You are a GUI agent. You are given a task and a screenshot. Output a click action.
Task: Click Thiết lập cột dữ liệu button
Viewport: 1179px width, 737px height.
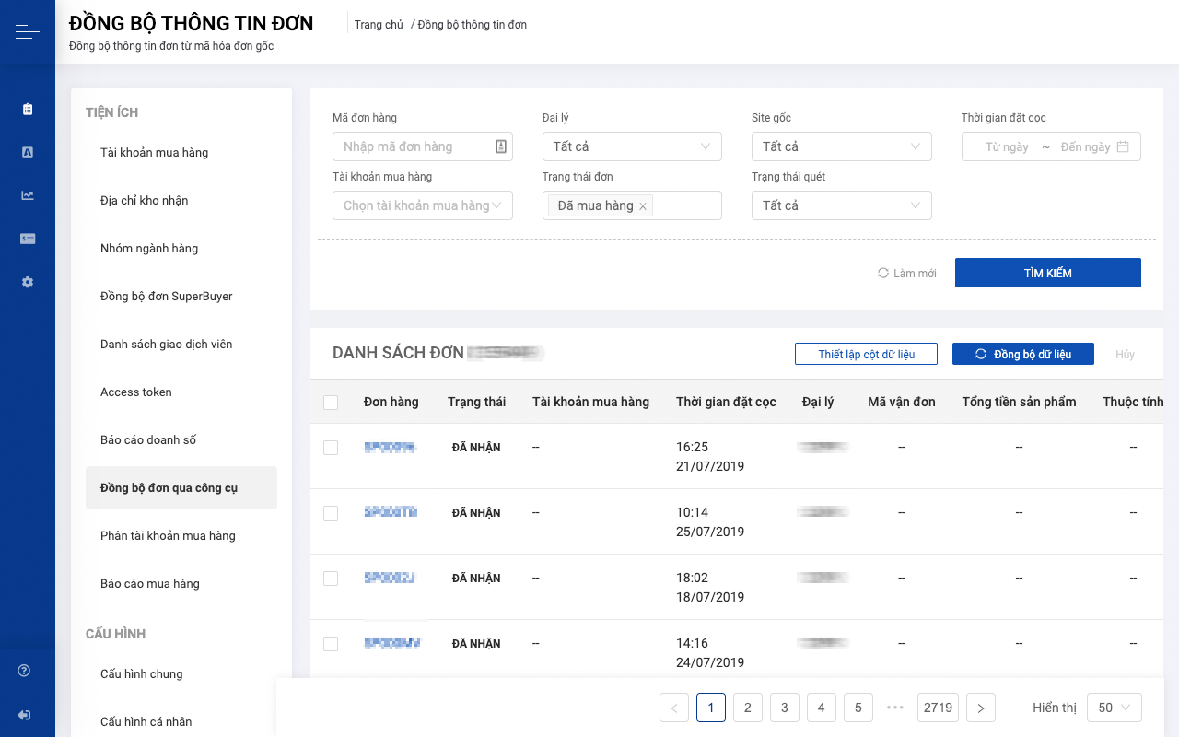[867, 354]
